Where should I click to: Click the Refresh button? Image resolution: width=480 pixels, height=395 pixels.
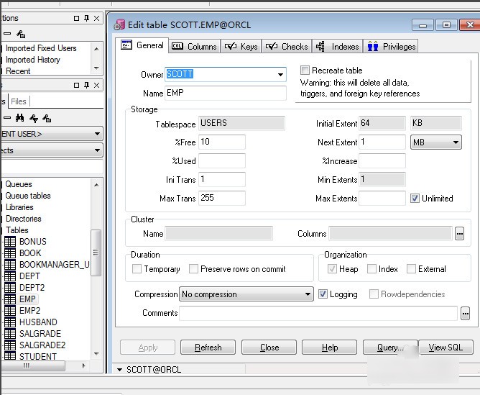click(x=208, y=348)
